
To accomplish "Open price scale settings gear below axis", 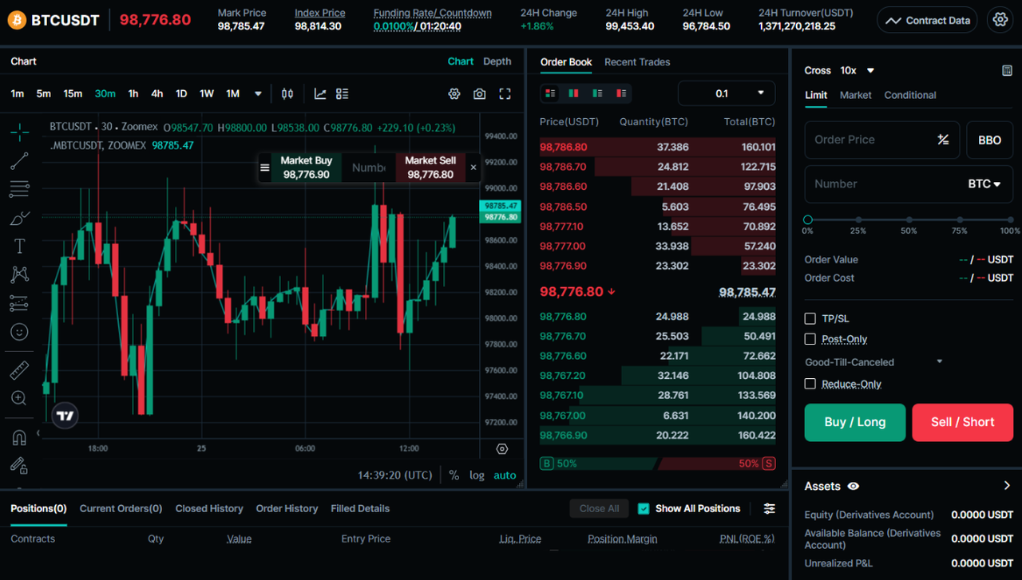I will click(502, 449).
